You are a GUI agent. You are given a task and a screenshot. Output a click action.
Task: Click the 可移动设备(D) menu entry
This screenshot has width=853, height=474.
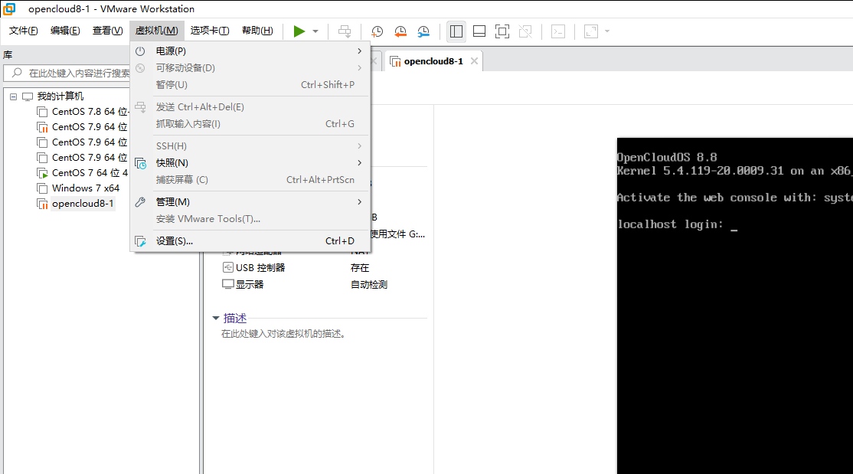[250, 68]
